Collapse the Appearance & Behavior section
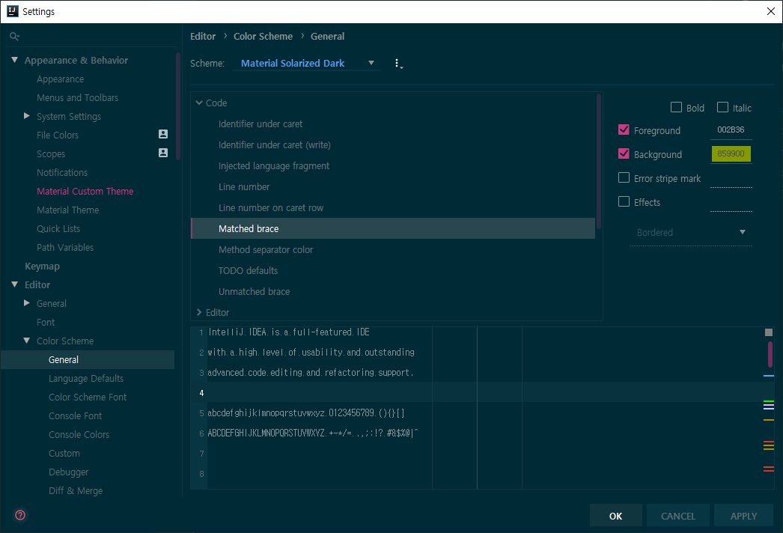 click(x=14, y=60)
